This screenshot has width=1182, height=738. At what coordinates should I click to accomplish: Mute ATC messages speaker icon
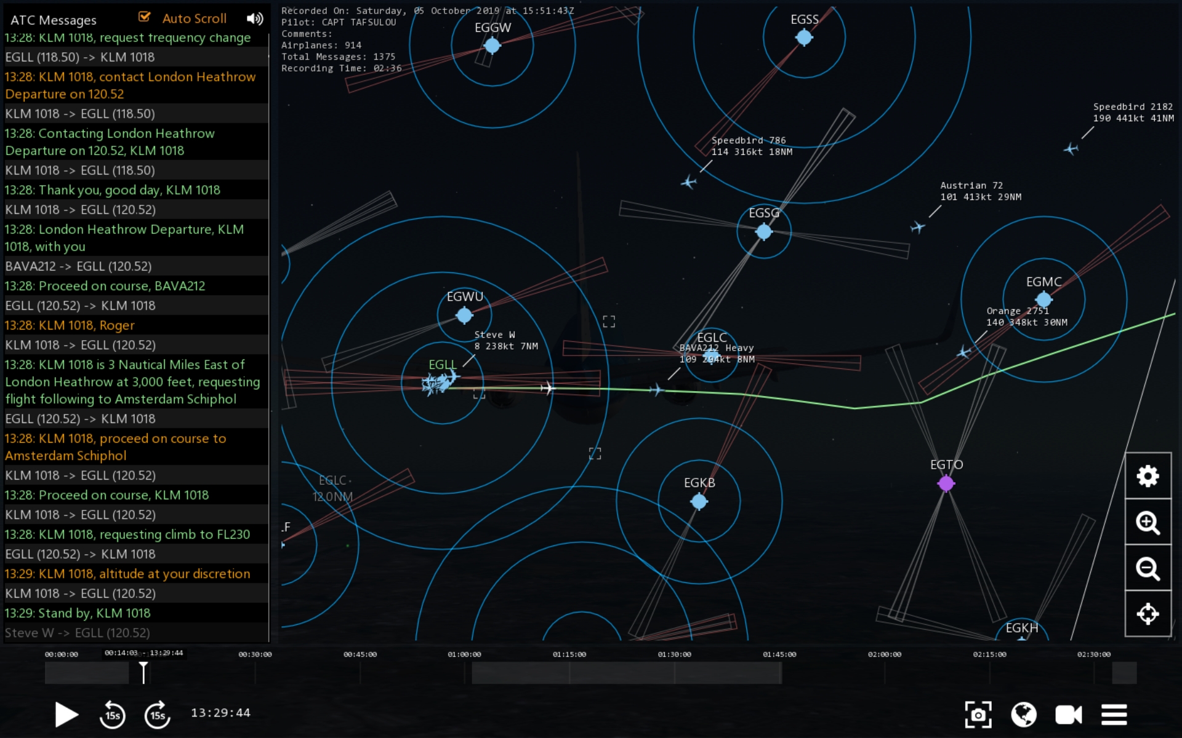254,18
